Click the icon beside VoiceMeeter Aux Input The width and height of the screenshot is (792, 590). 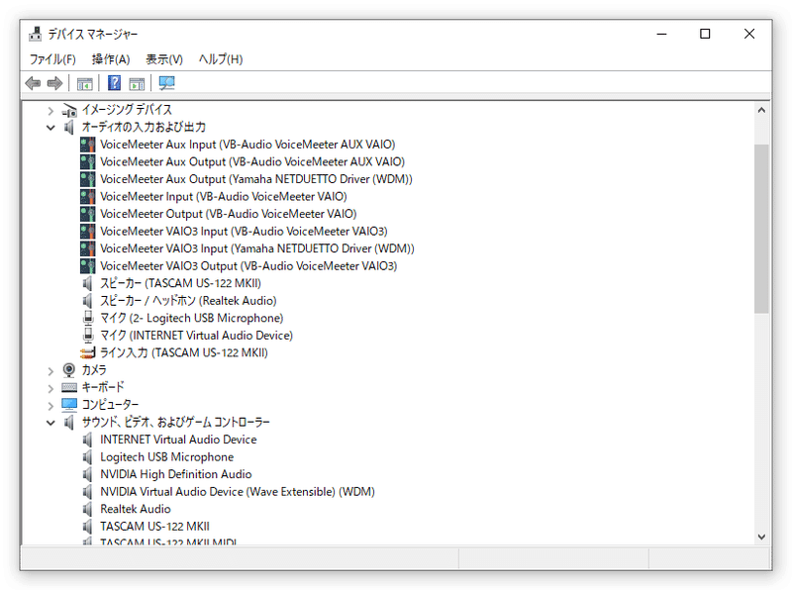click(87, 145)
